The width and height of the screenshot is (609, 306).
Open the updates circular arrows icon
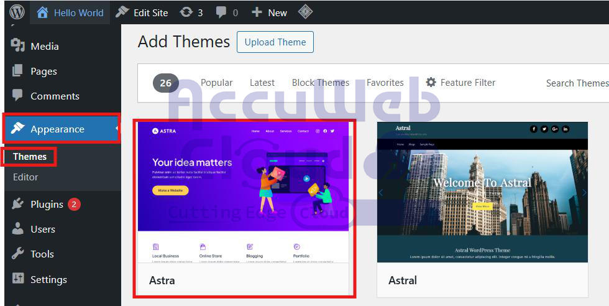point(186,12)
